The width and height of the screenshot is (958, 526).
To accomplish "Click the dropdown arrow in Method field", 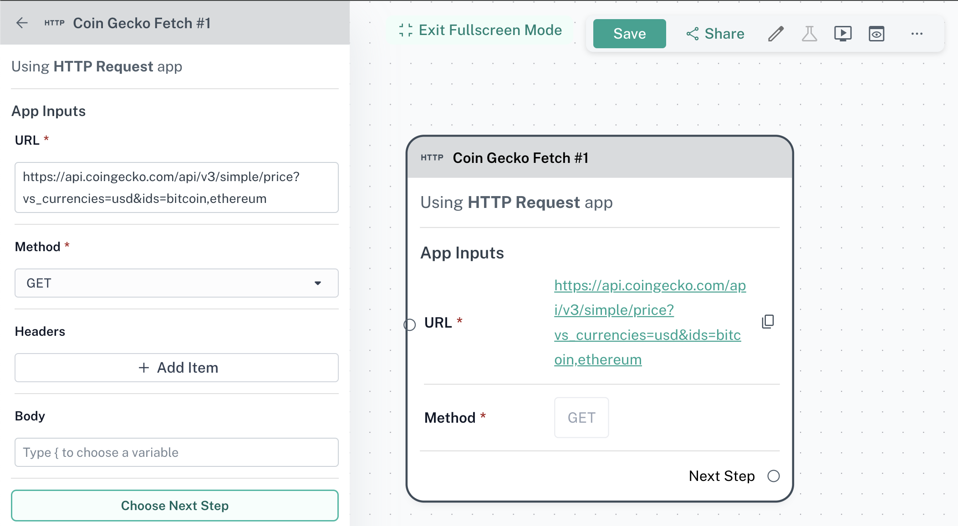I will (318, 283).
